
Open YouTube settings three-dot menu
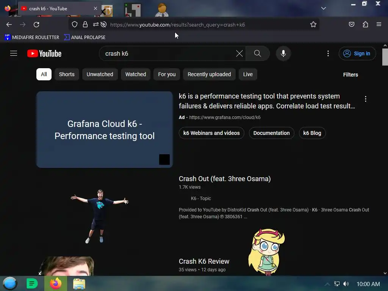[328, 53]
